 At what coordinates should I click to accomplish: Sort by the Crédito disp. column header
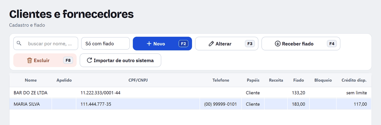(354, 80)
